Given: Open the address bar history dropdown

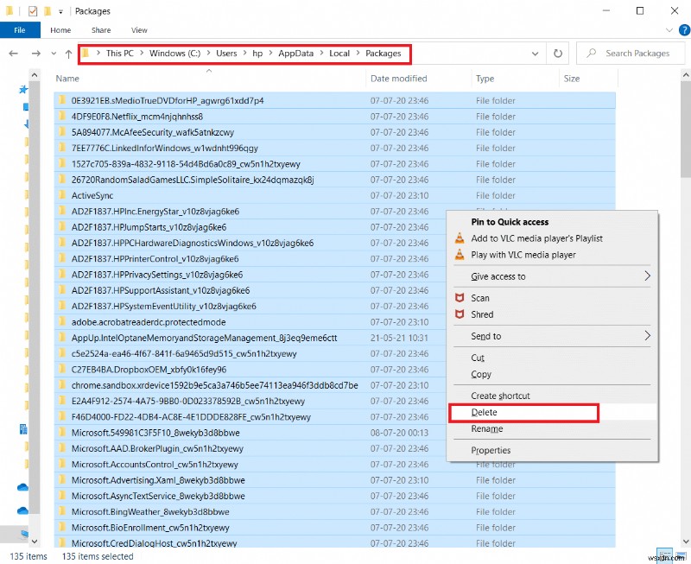Looking at the screenshot, I should tap(535, 54).
